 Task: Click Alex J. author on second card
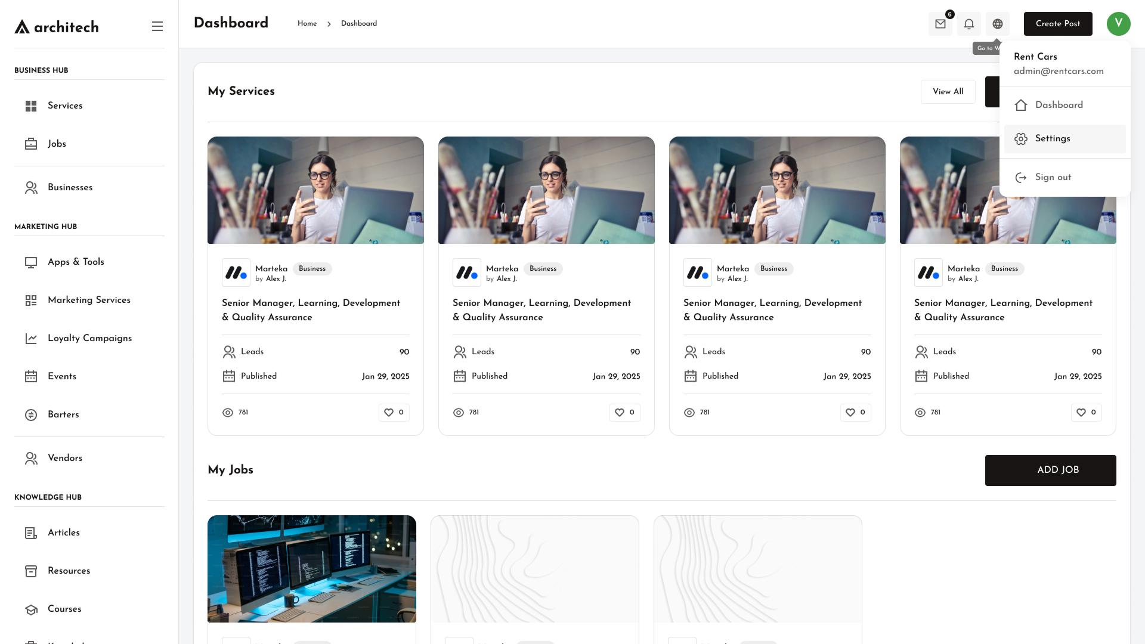click(x=506, y=279)
